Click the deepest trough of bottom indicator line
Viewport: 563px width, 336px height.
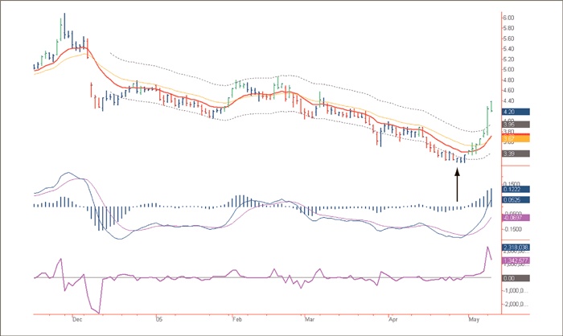click(x=99, y=312)
